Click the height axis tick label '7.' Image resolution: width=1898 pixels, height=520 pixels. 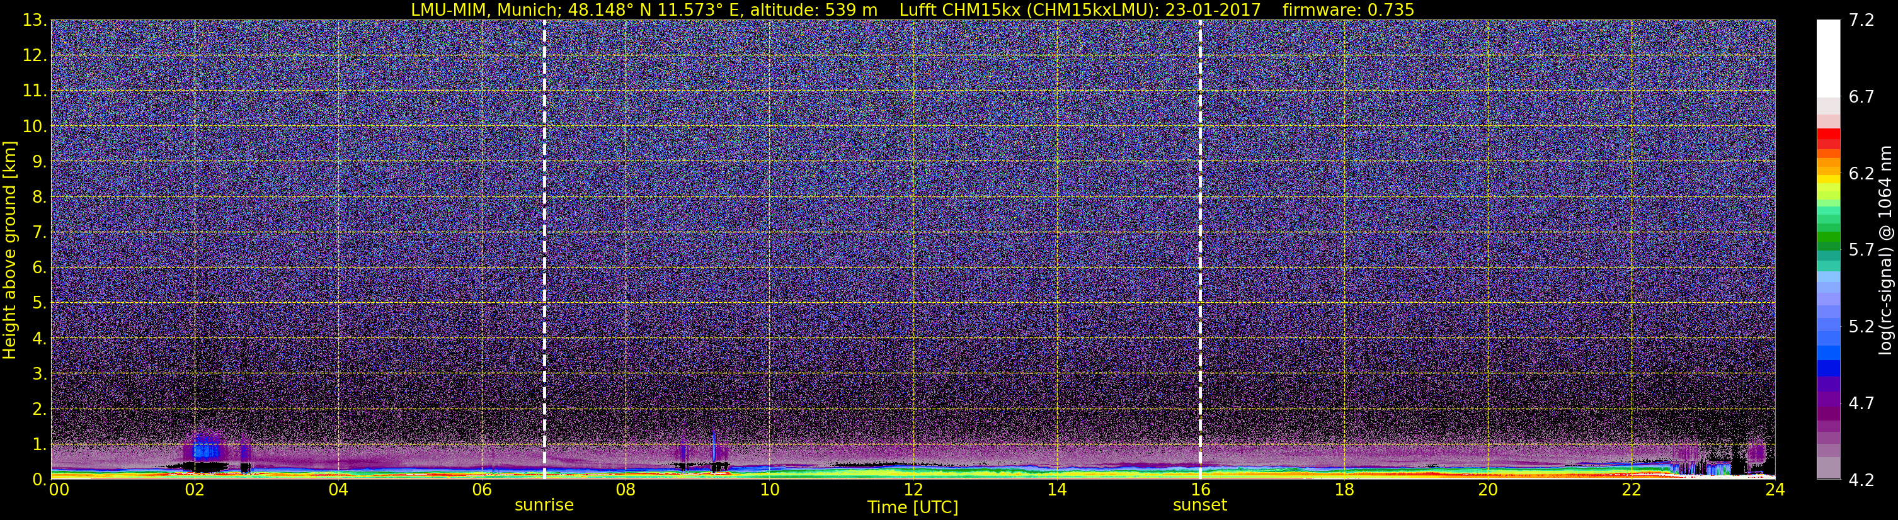(39, 233)
